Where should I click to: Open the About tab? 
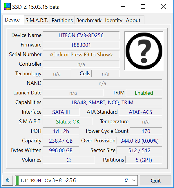(x=134, y=20)
